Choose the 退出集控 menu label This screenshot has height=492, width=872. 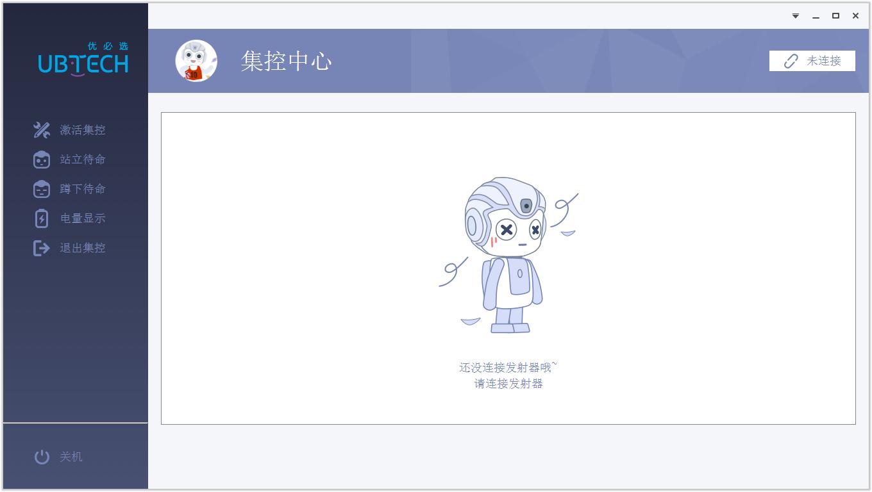pyautogui.click(x=83, y=248)
